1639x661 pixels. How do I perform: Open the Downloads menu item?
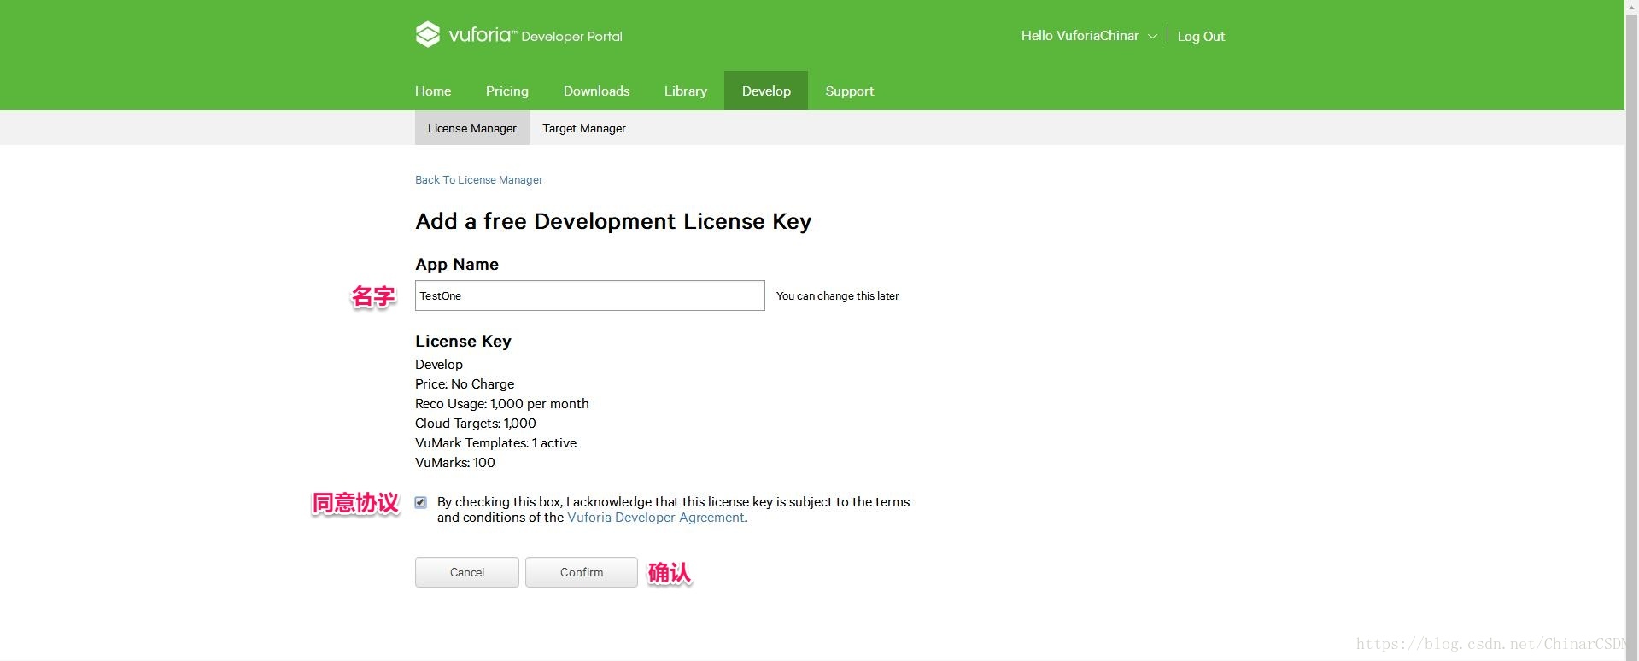596,91
